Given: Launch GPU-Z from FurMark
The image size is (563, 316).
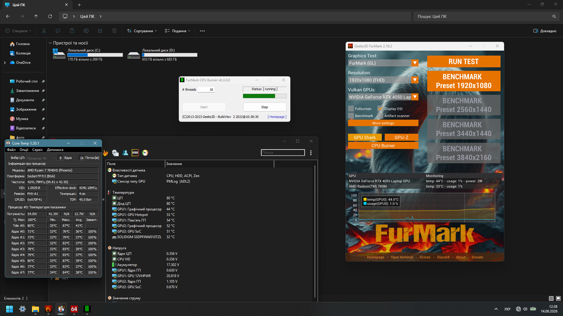Looking at the screenshot, I should [x=402, y=137].
